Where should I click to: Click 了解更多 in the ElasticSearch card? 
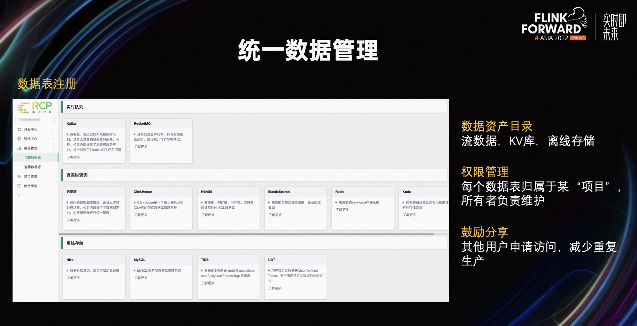point(275,215)
